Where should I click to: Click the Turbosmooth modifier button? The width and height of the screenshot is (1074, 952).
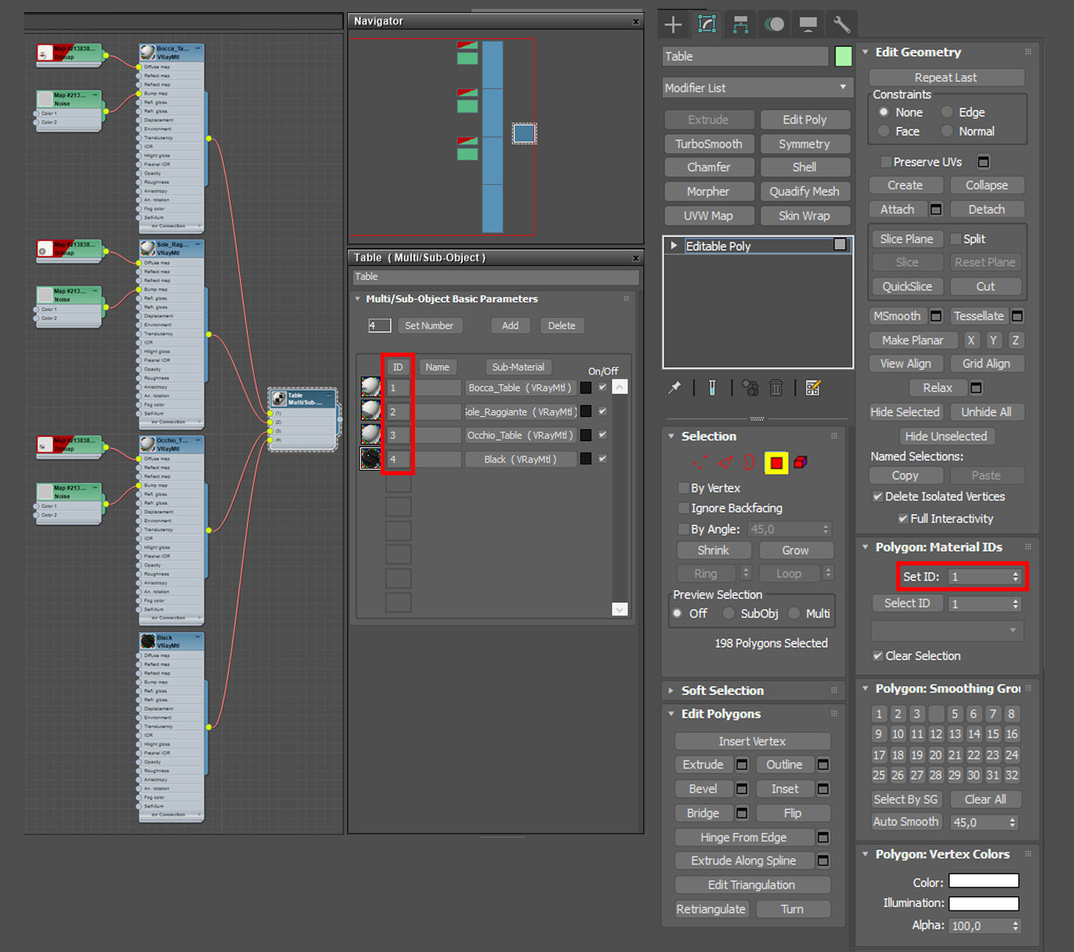(x=709, y=144)
